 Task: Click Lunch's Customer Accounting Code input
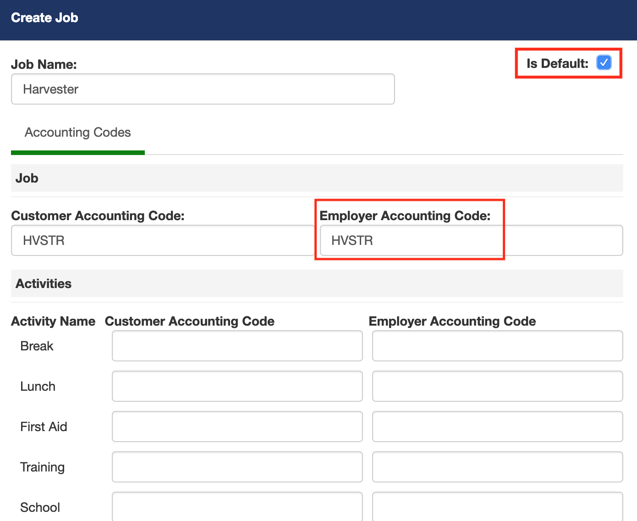237,386
